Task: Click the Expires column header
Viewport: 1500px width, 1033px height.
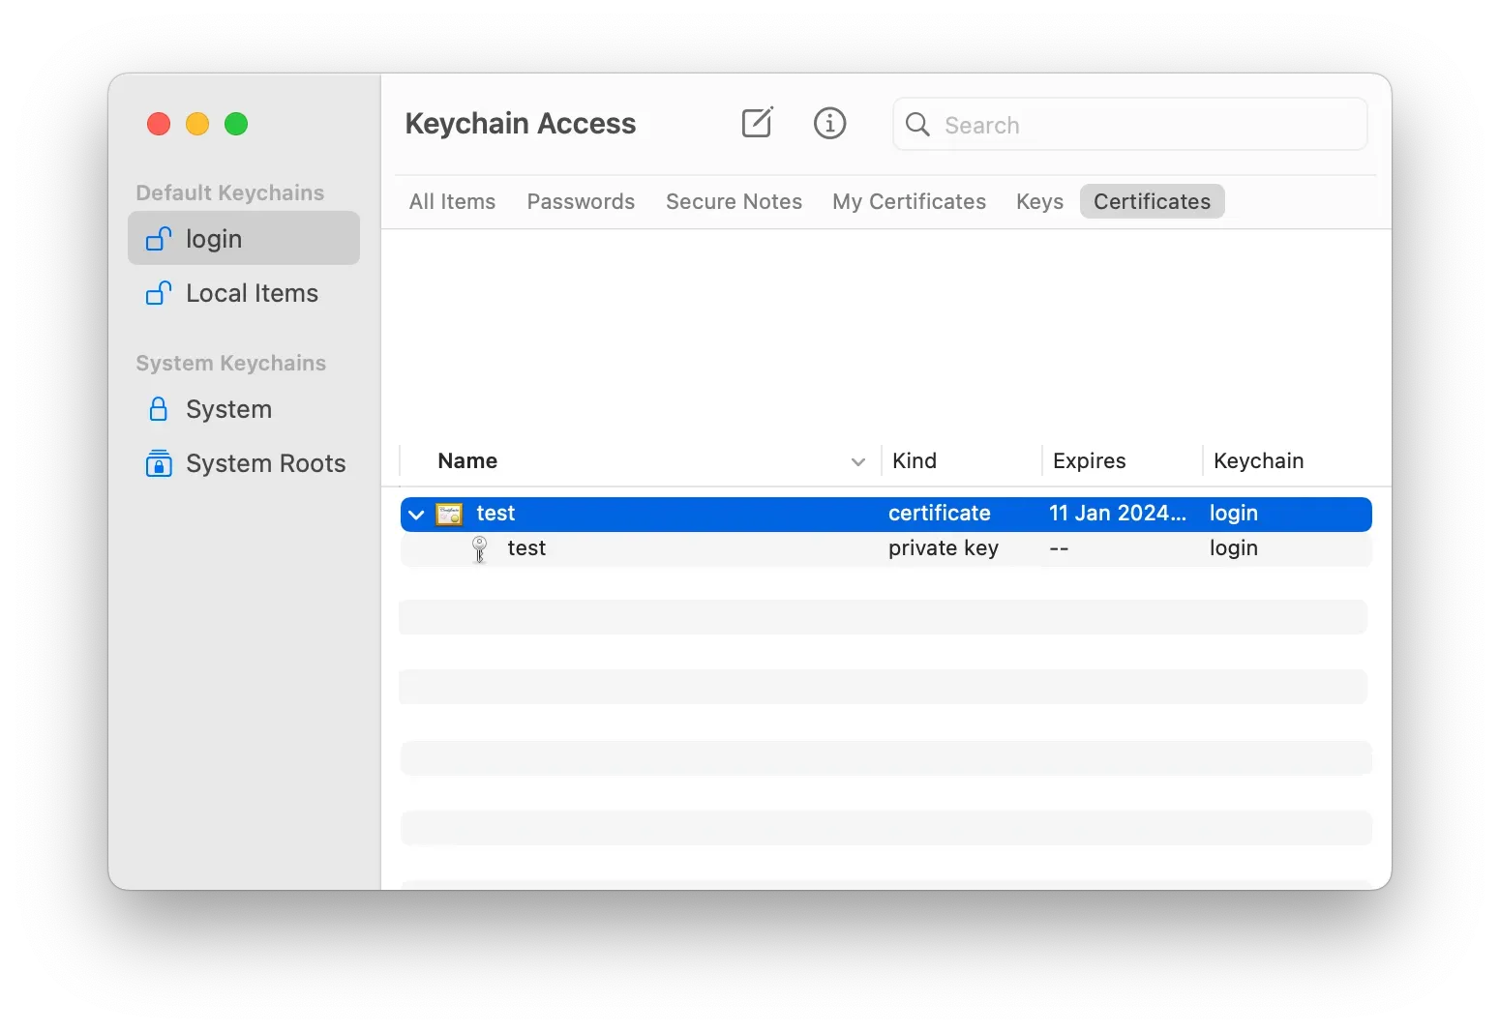Action: 1089,460
